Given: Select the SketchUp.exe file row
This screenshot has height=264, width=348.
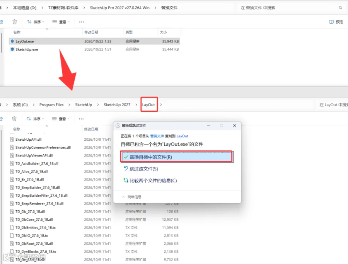Looking at the screenshot, I should tap(94, 49).
